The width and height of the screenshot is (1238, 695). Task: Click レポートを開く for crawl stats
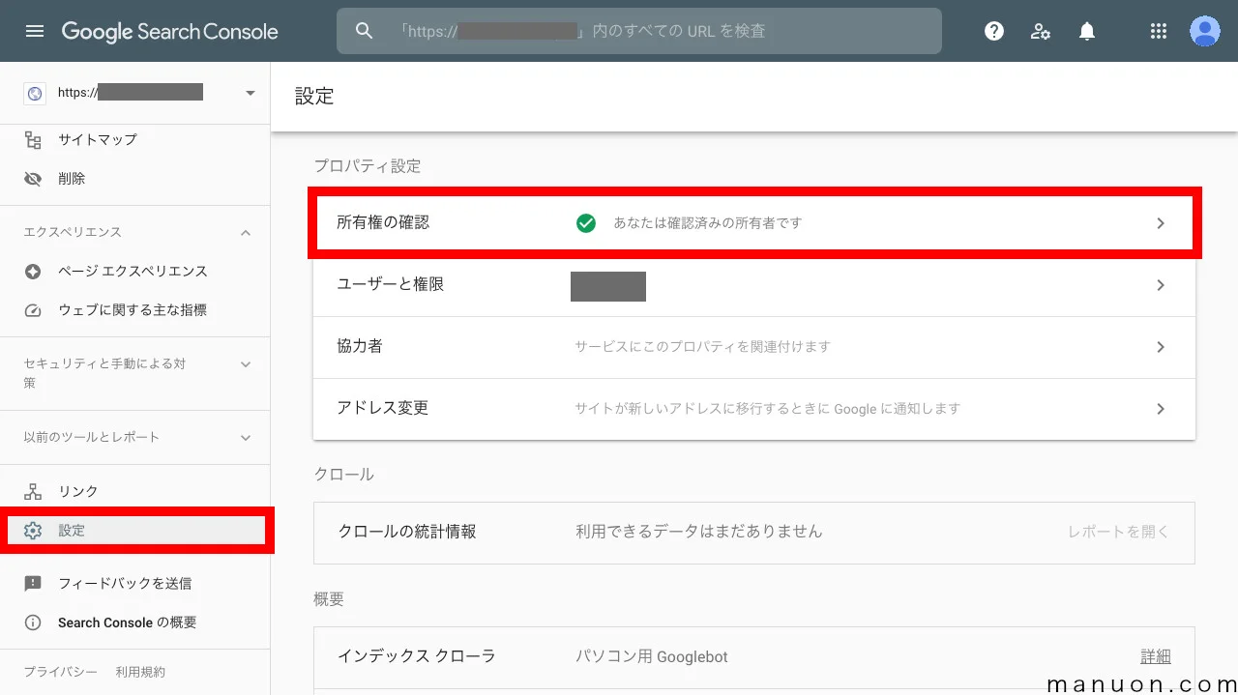coord(1119,532)
